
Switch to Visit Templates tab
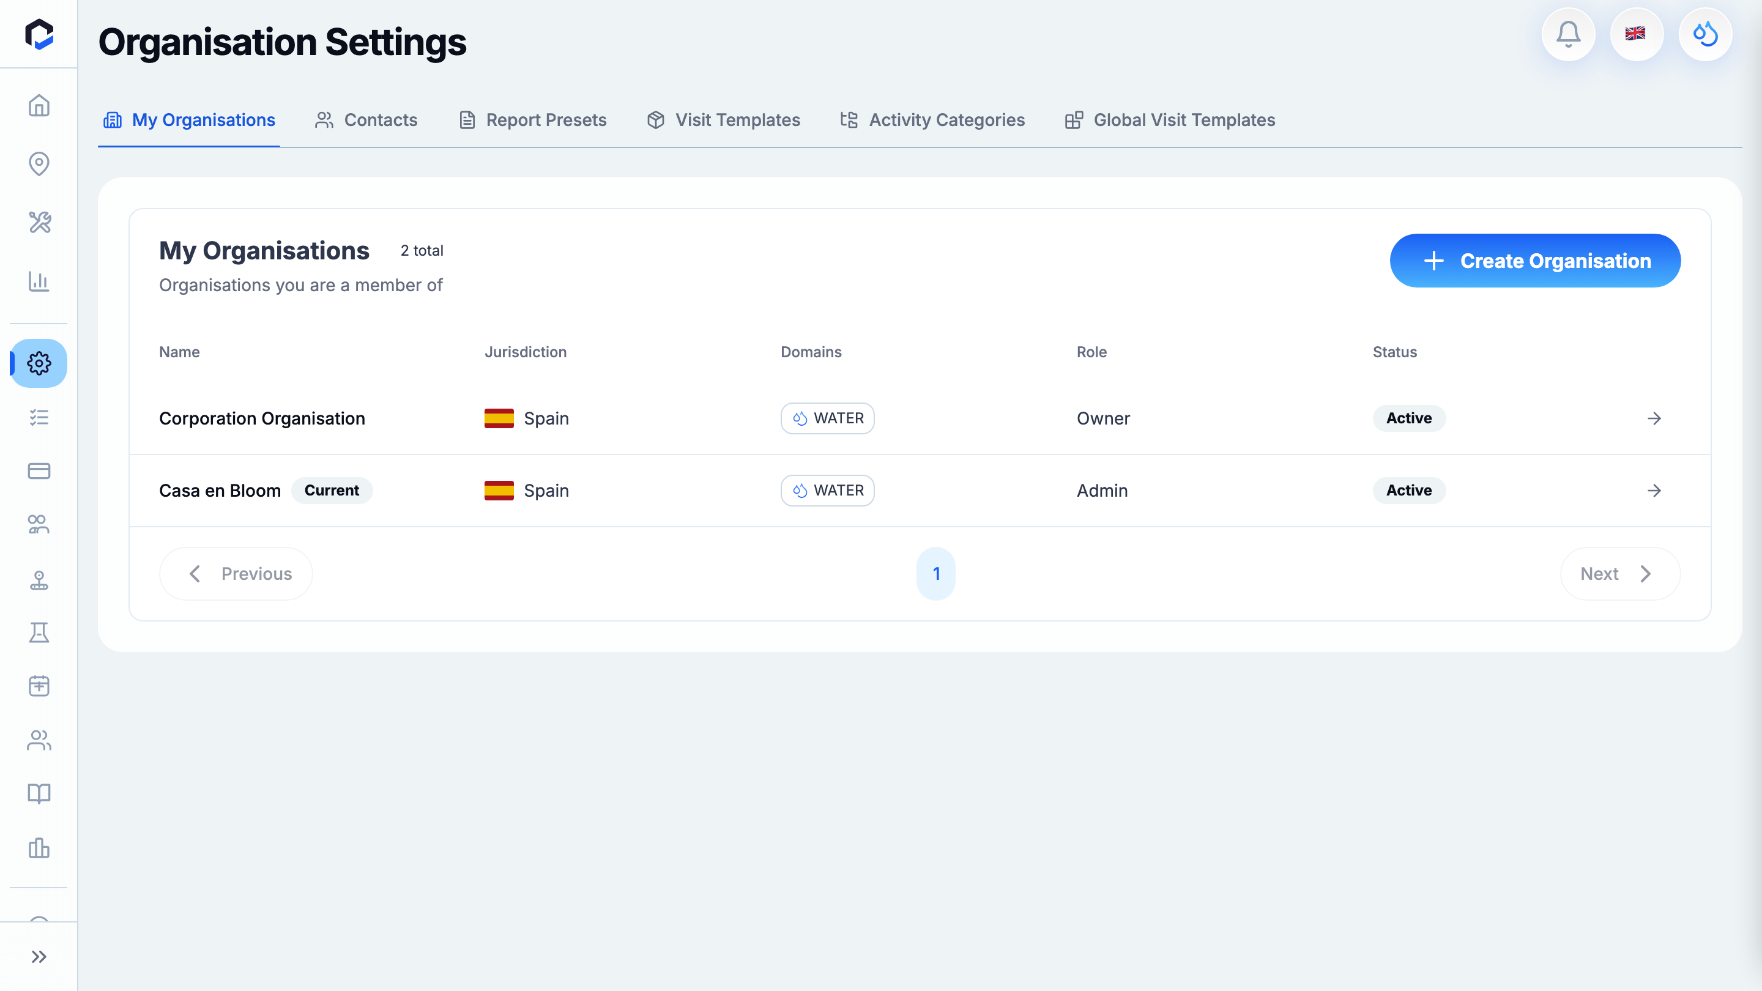tap(723, 120)
